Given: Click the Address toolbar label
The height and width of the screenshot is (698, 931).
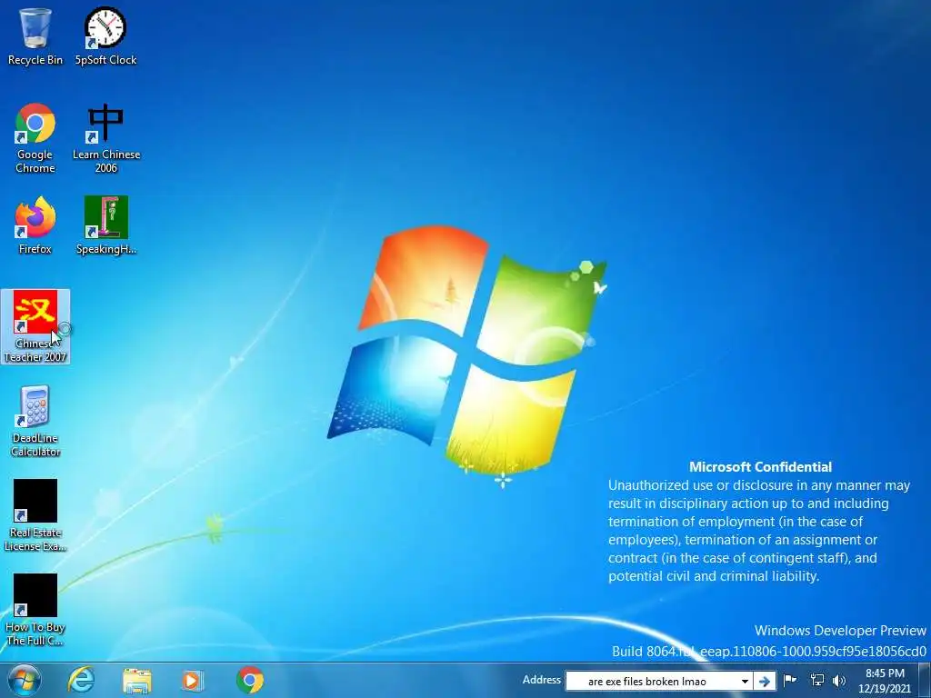Looking at the screenshot, I should click(x=542, y=680).
